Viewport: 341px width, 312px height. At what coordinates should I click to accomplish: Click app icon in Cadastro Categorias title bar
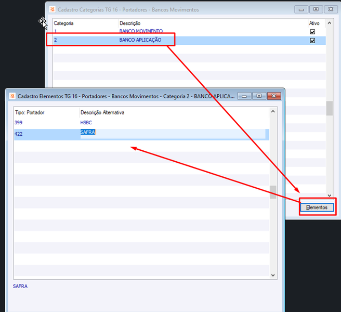(x=52, y=9)
